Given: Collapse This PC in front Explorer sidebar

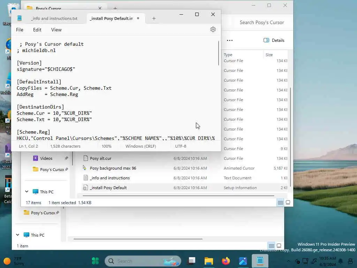Looking at the screenshot, I should (26, 192).
